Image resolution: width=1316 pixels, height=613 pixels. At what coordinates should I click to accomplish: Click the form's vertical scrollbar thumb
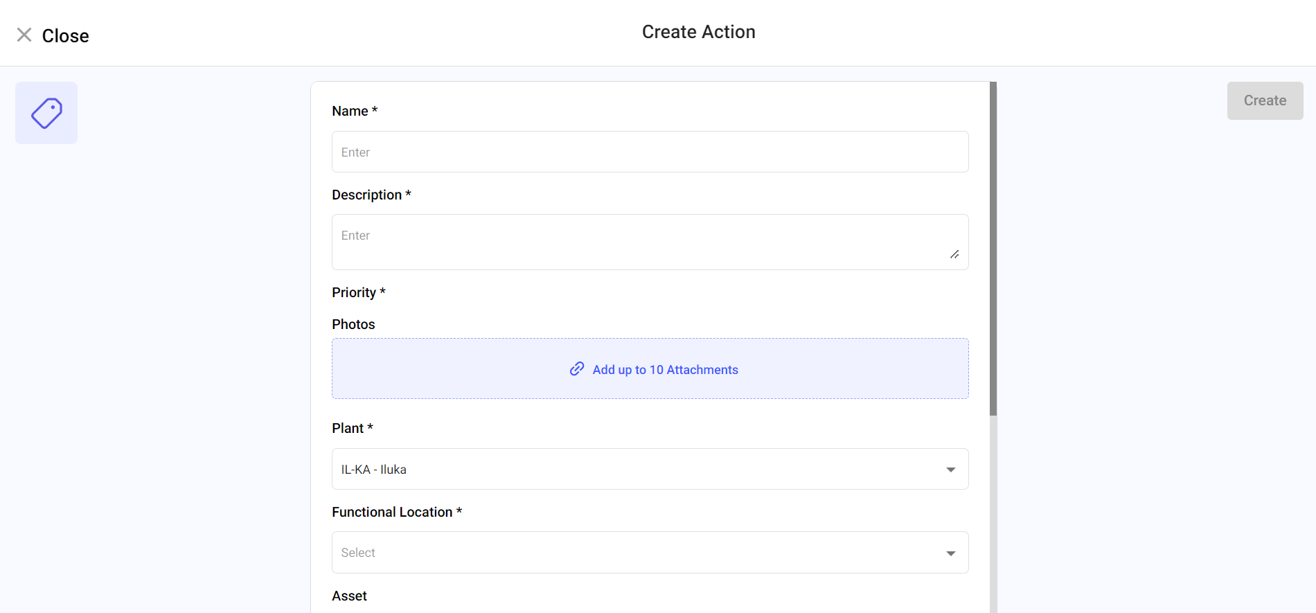[x=993, y=249]
